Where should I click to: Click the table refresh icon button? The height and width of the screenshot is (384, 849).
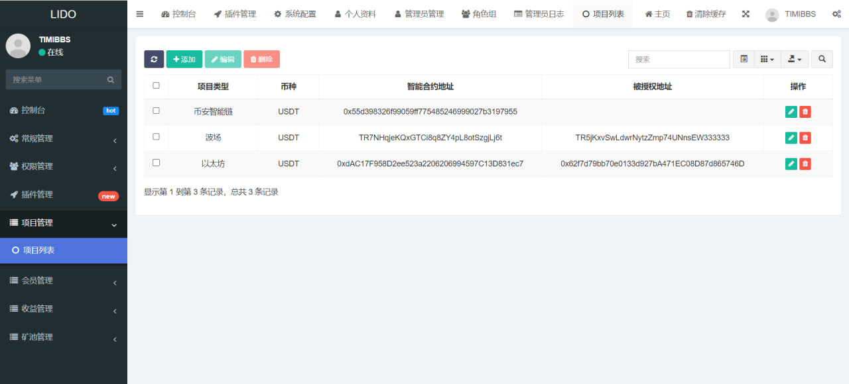coord(154,59)
